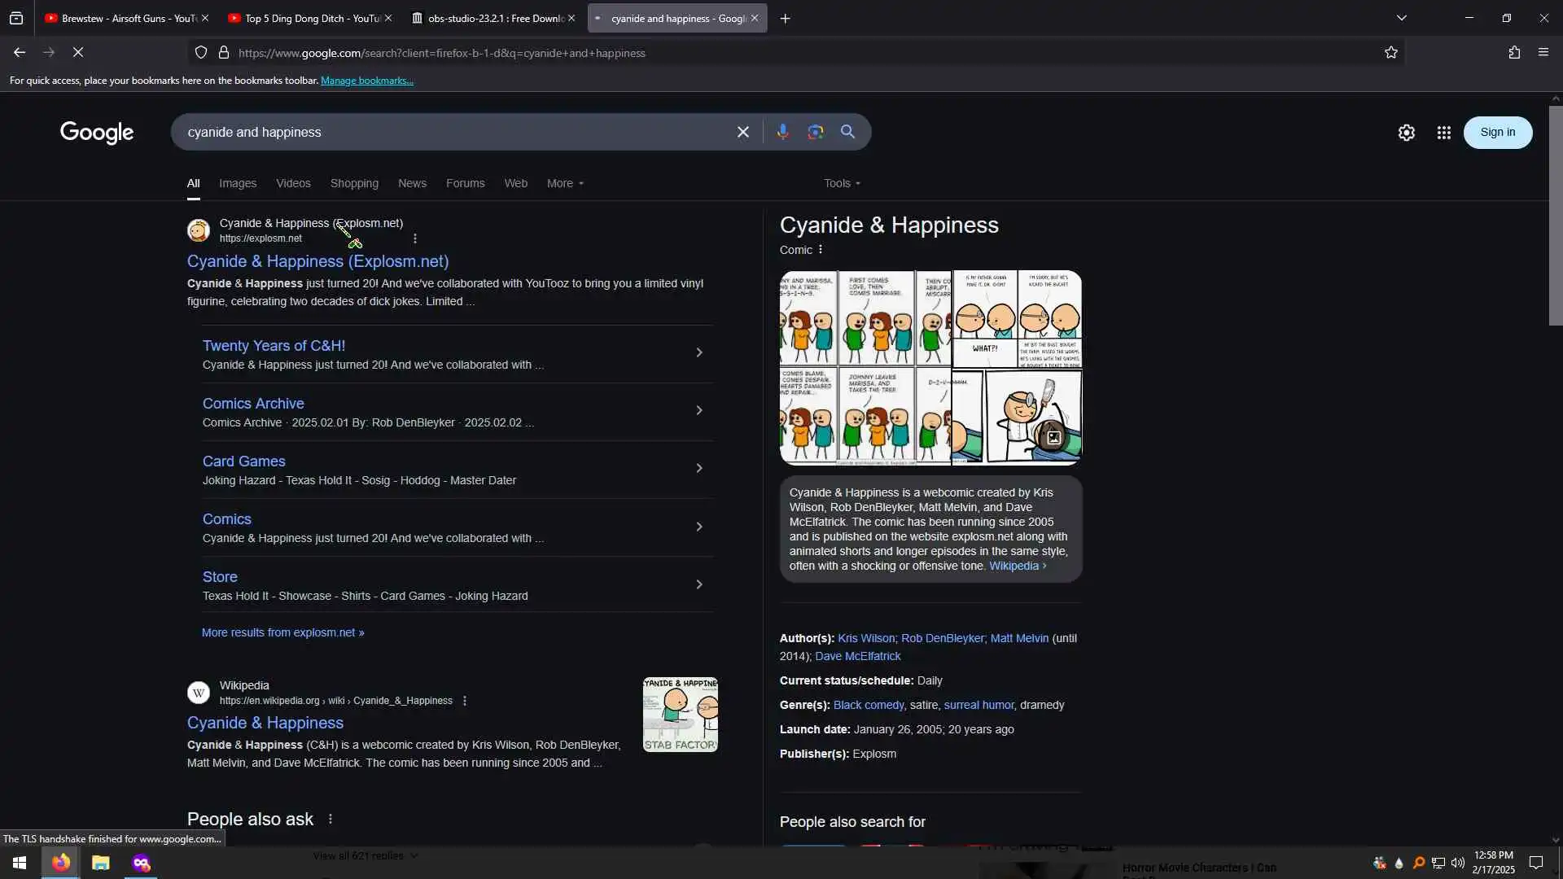This screenshot has height=879, width=1563.
Task: Open options beside People also ask
Action: pyautogui.click(x=331, y=819)
